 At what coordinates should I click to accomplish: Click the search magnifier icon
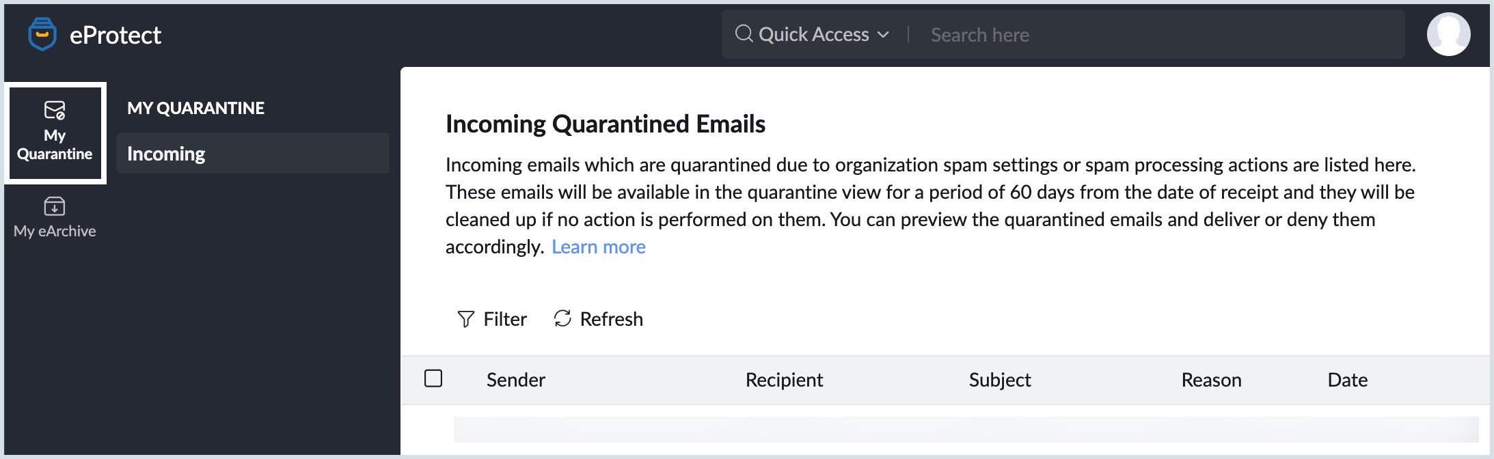[744, 34]
